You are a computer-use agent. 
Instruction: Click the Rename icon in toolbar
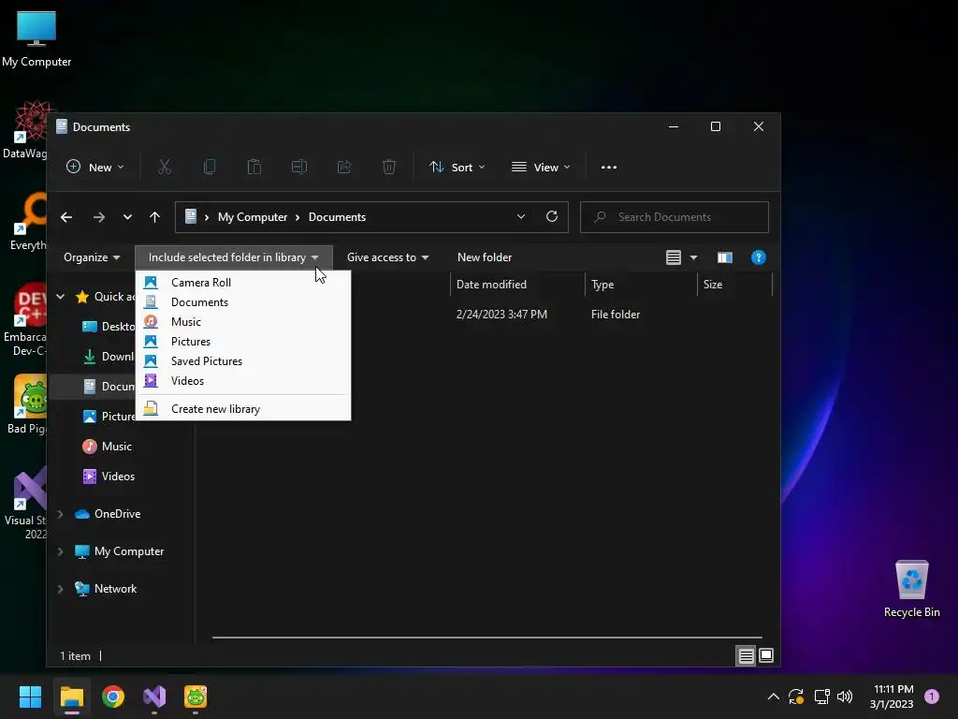click(x=298, y=167)
